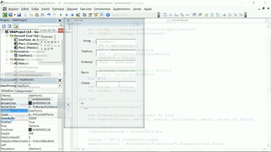Screen dimensions: 271x152
Task: Open the UserForm1 object dropdown in Properties
Action: (60, 86)
